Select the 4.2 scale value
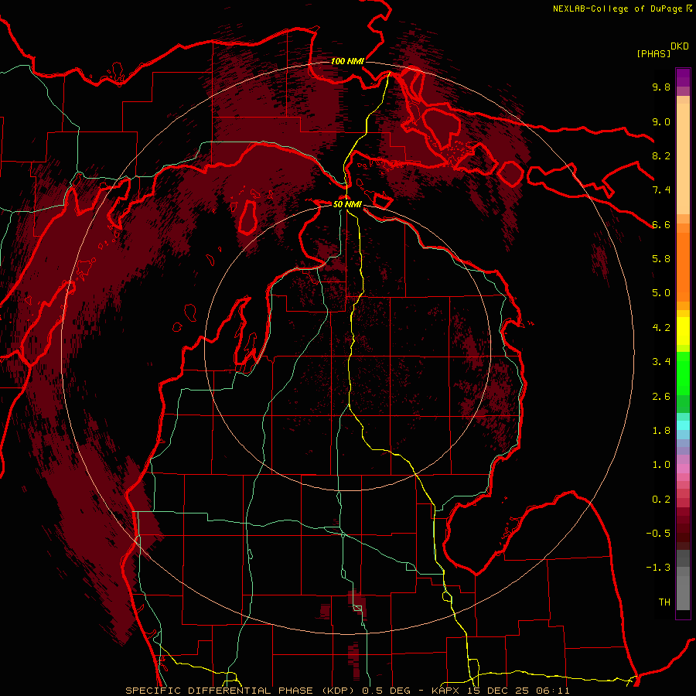This screenshot has height=696, width=696. pos(661,328)
